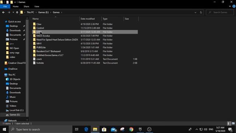Launch Google Chrome from taskbar

point(131,129)
